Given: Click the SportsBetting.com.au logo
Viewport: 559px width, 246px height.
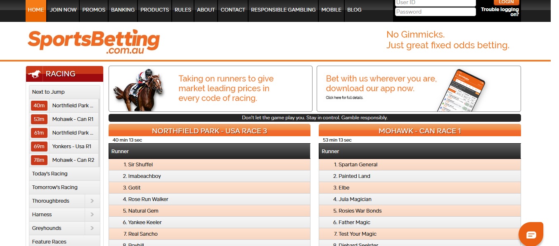Looking at the screenshot, I should (94, 42).
